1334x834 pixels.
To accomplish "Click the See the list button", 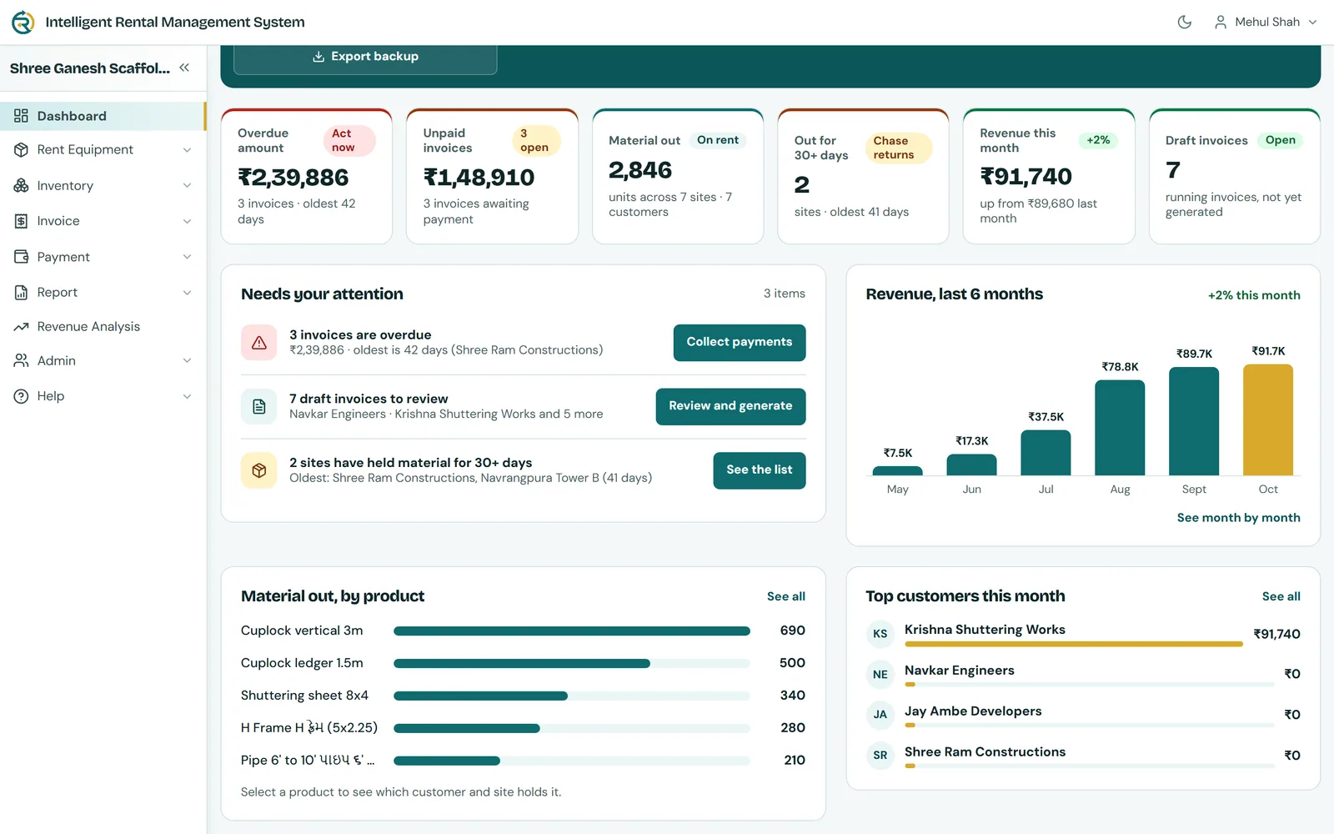I will click(x=760, y=470).
